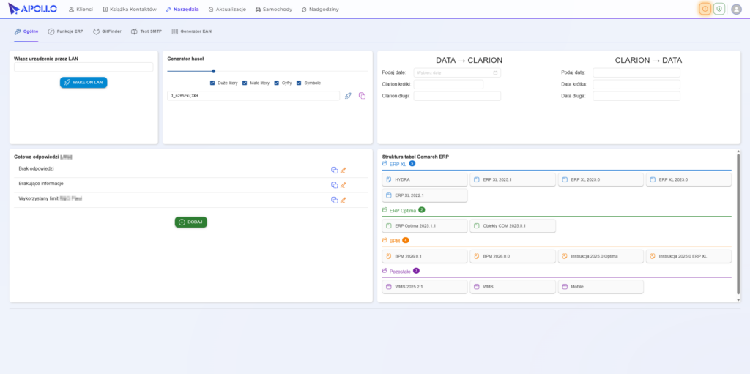Click the Comarch ERP panel scrollbar
Screen dimensions: 750x374
click(738, 224)
